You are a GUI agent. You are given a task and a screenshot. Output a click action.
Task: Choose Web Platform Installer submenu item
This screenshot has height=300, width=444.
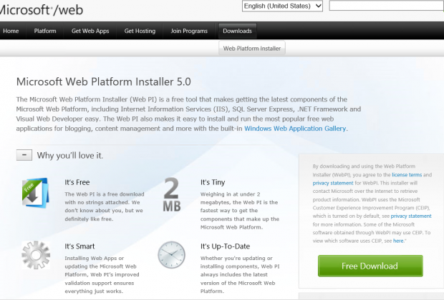pos(252,49)
